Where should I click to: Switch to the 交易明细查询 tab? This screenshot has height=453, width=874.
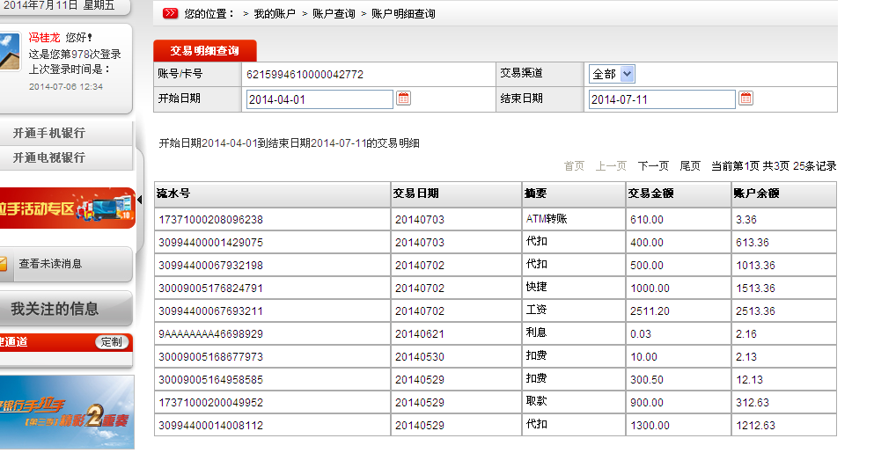[205, 51]
